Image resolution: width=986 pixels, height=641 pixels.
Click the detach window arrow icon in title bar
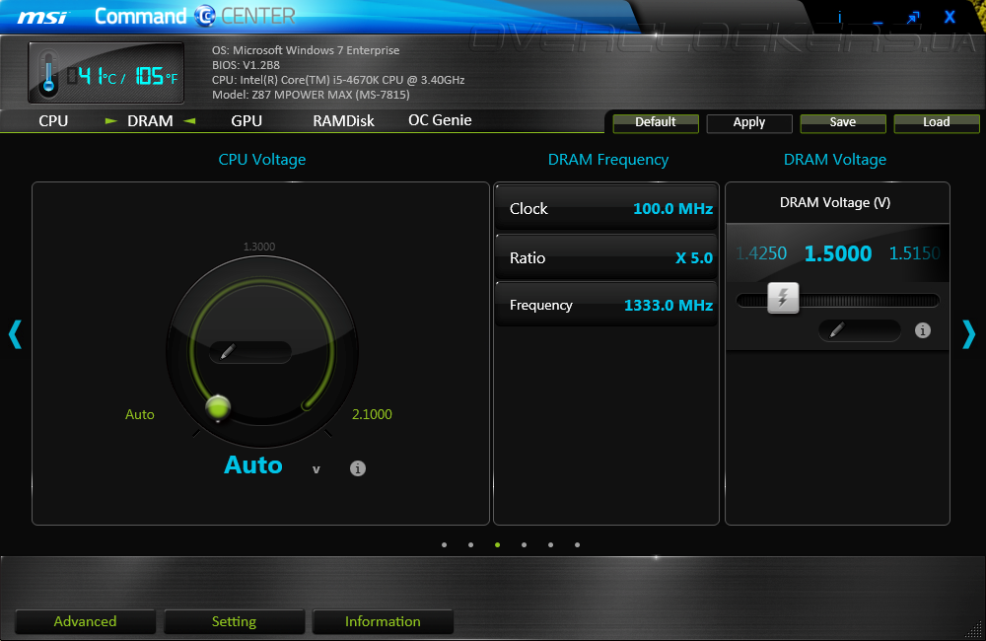(913, 18)
